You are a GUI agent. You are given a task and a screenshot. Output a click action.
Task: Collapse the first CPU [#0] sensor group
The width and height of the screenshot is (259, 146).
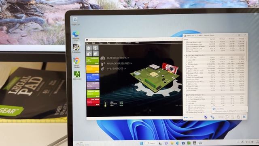pyautogui.click(x=185, y=56)
